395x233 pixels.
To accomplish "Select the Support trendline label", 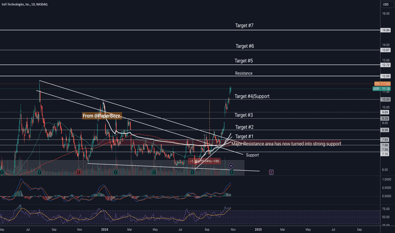I will point(252,155).
